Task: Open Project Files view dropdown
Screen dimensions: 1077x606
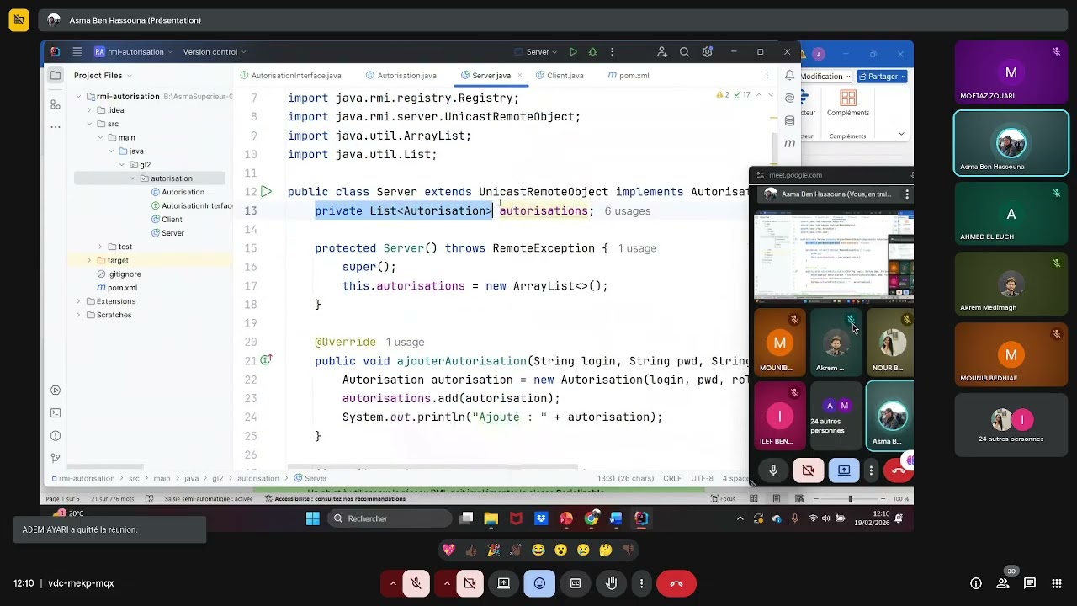Action: 103,75
